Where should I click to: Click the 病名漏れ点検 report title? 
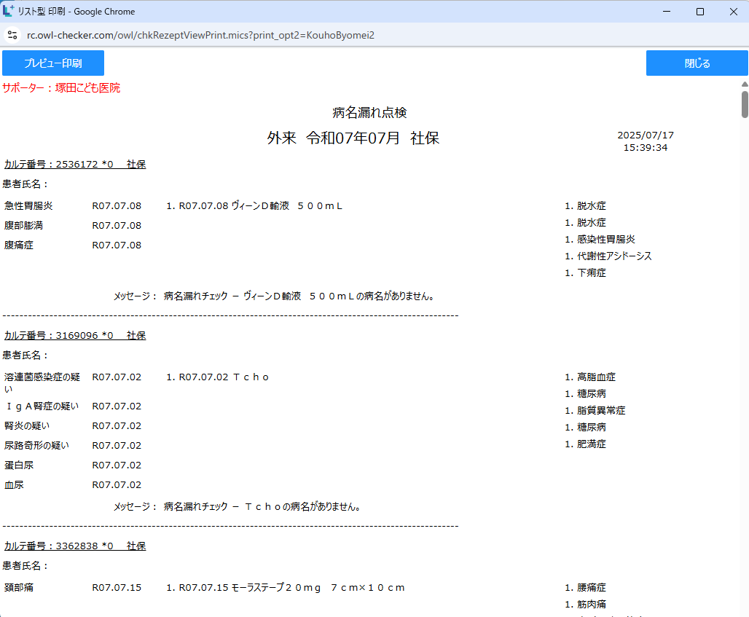point(369,113)
